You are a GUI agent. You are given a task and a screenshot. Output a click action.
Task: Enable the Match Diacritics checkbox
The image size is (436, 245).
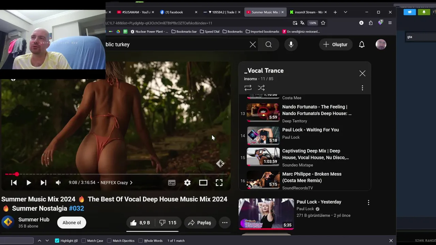pos(109,241)
